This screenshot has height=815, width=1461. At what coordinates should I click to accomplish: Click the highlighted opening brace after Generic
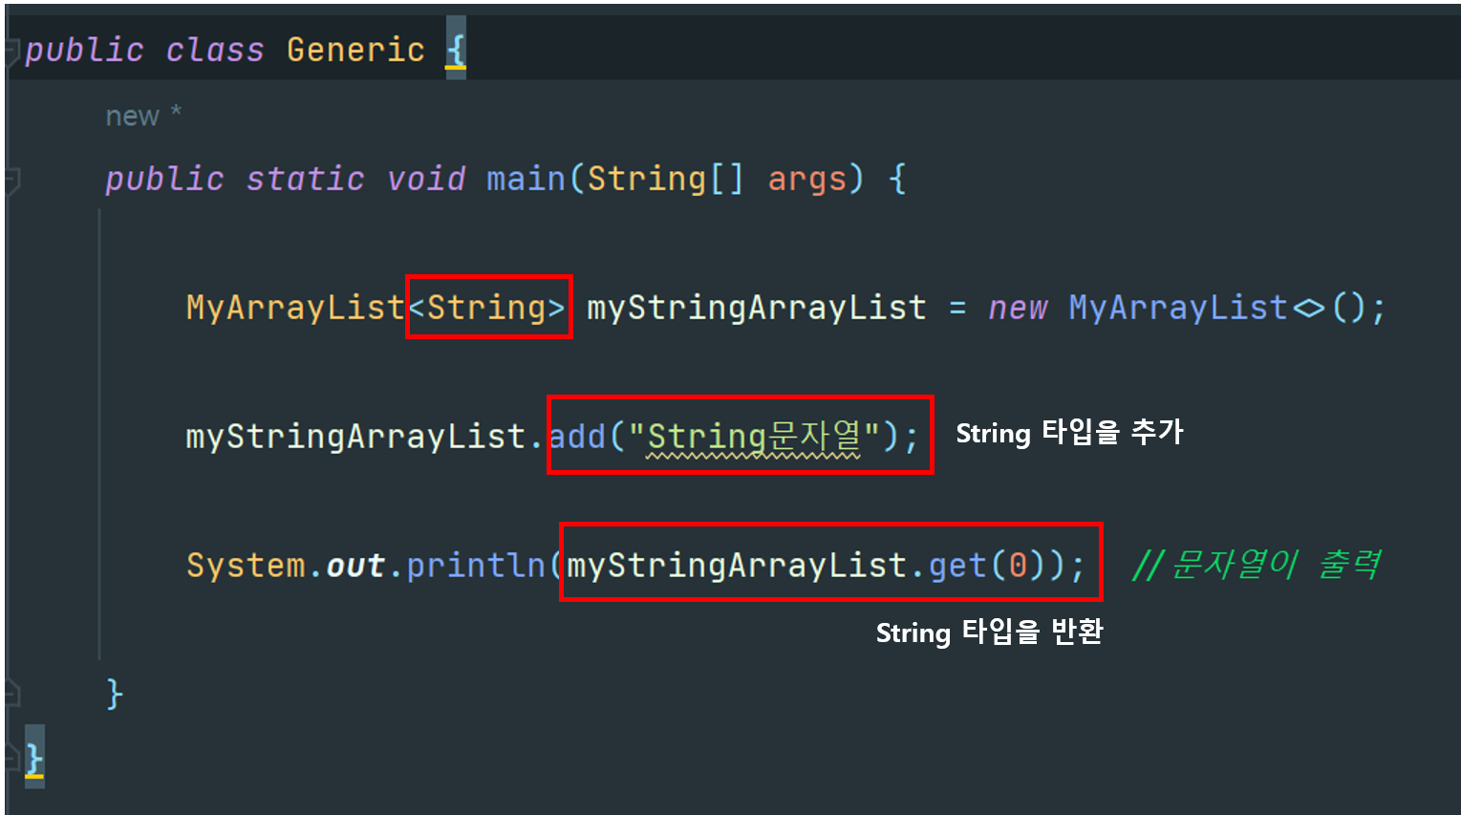click(456, 50)
